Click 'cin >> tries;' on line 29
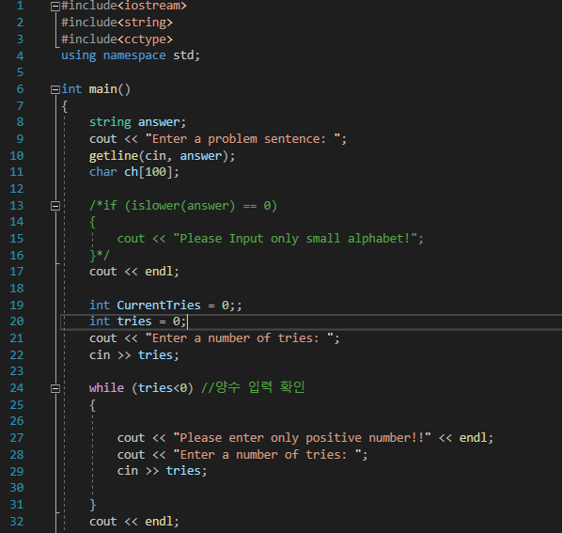Viewport: 562px width, 533px height. [x=162, y=471]
